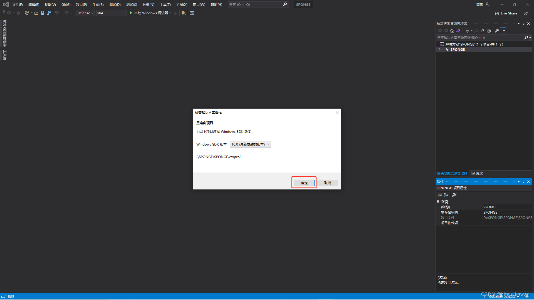The height and width of the screenshot is (300, 534).
Task: Select x64 platform dropdown
Action: 111,13
